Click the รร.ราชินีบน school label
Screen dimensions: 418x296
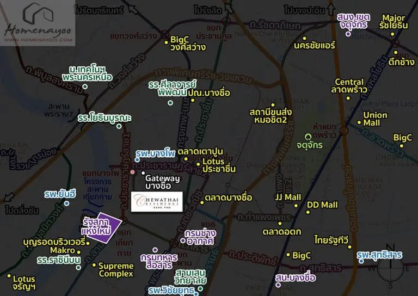[x=59, y=260]
